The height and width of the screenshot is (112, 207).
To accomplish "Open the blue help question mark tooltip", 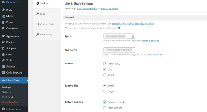I will (x=119, y=28).
